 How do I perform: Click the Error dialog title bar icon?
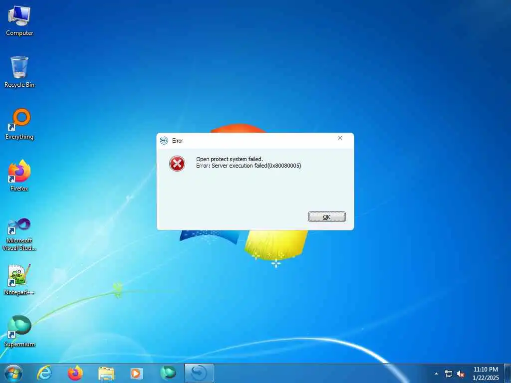[164, 141]
